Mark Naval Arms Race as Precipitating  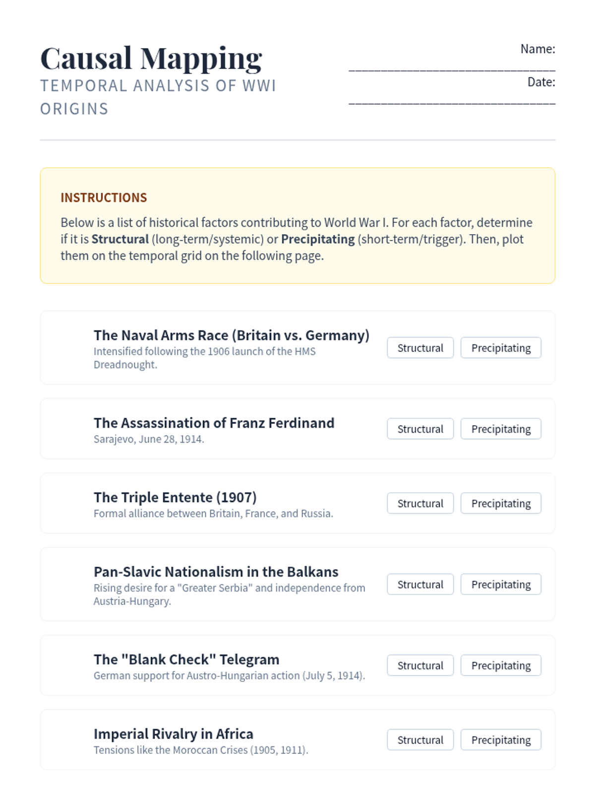click(x=500, y=348)
